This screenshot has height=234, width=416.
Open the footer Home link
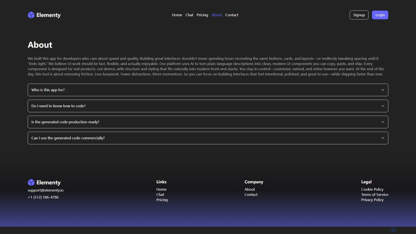(x=161, y=189)
